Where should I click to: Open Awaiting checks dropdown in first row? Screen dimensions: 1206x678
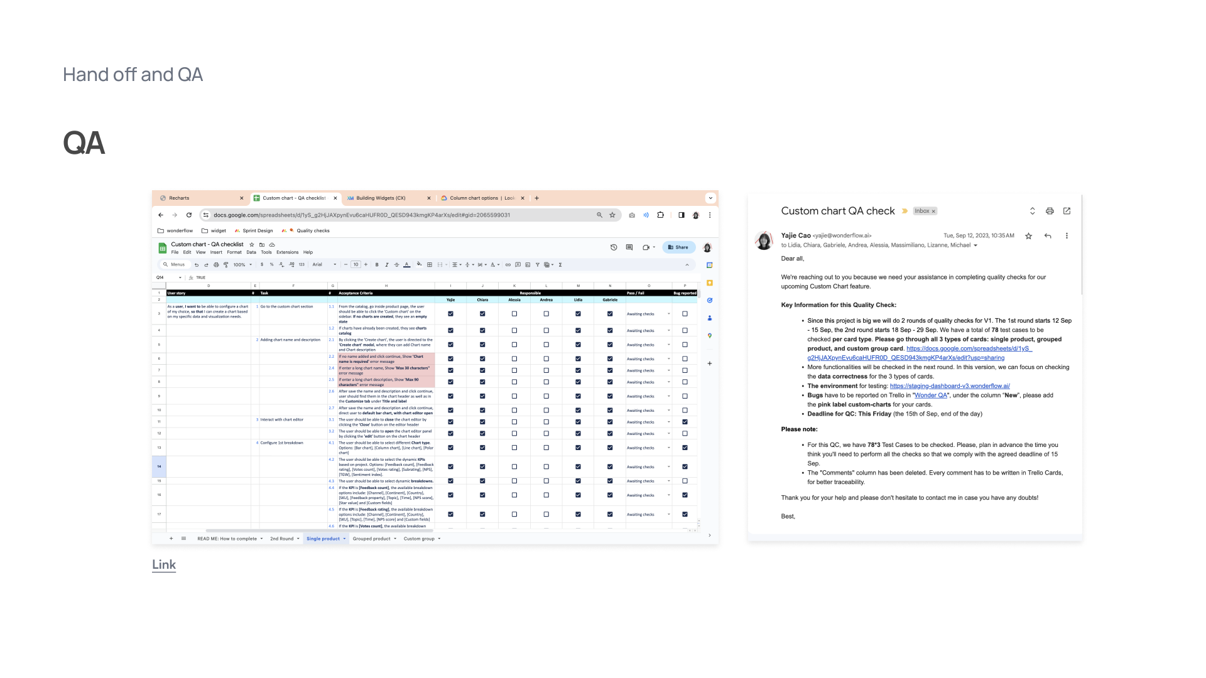[x=668, y=314]
